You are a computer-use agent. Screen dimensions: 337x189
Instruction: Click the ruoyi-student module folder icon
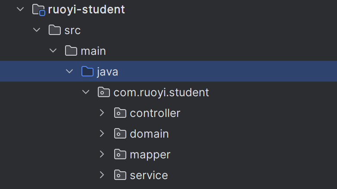point(39,9)
